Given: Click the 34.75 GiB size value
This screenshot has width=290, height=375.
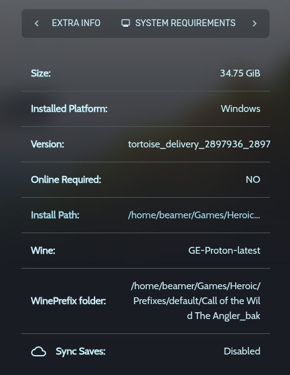Looking at the screenshot, I should click(240, 73).
